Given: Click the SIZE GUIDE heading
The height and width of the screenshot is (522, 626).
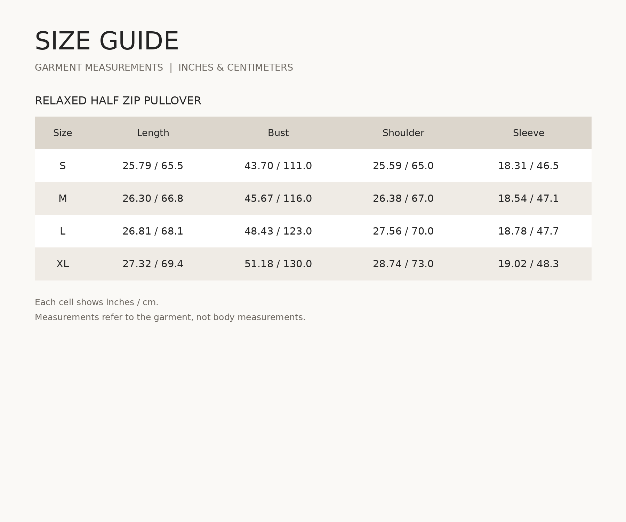Looking at the screenshot, I should point(107,41).
